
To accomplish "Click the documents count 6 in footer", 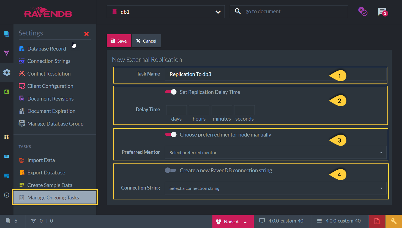I will click(x=12, y=221).
